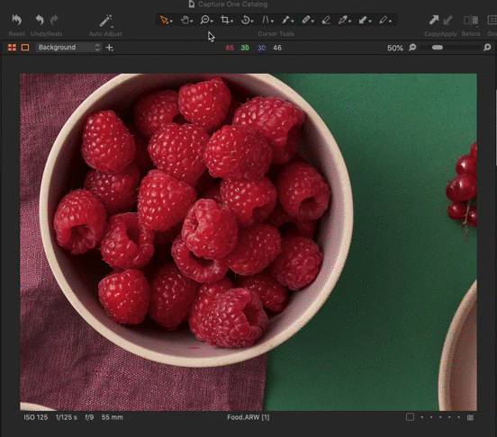Select the Pointer cursor tool
The width and height of the screenshot is (497, 437).
tap(164, 20)
